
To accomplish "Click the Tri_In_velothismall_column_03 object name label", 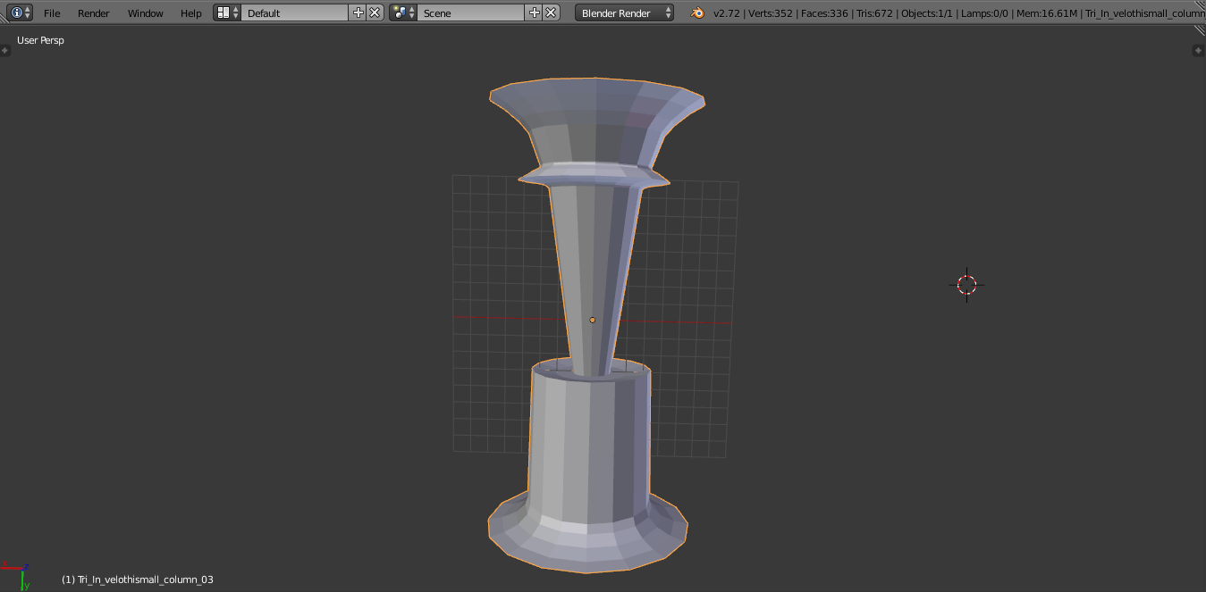I will point(137,579).
